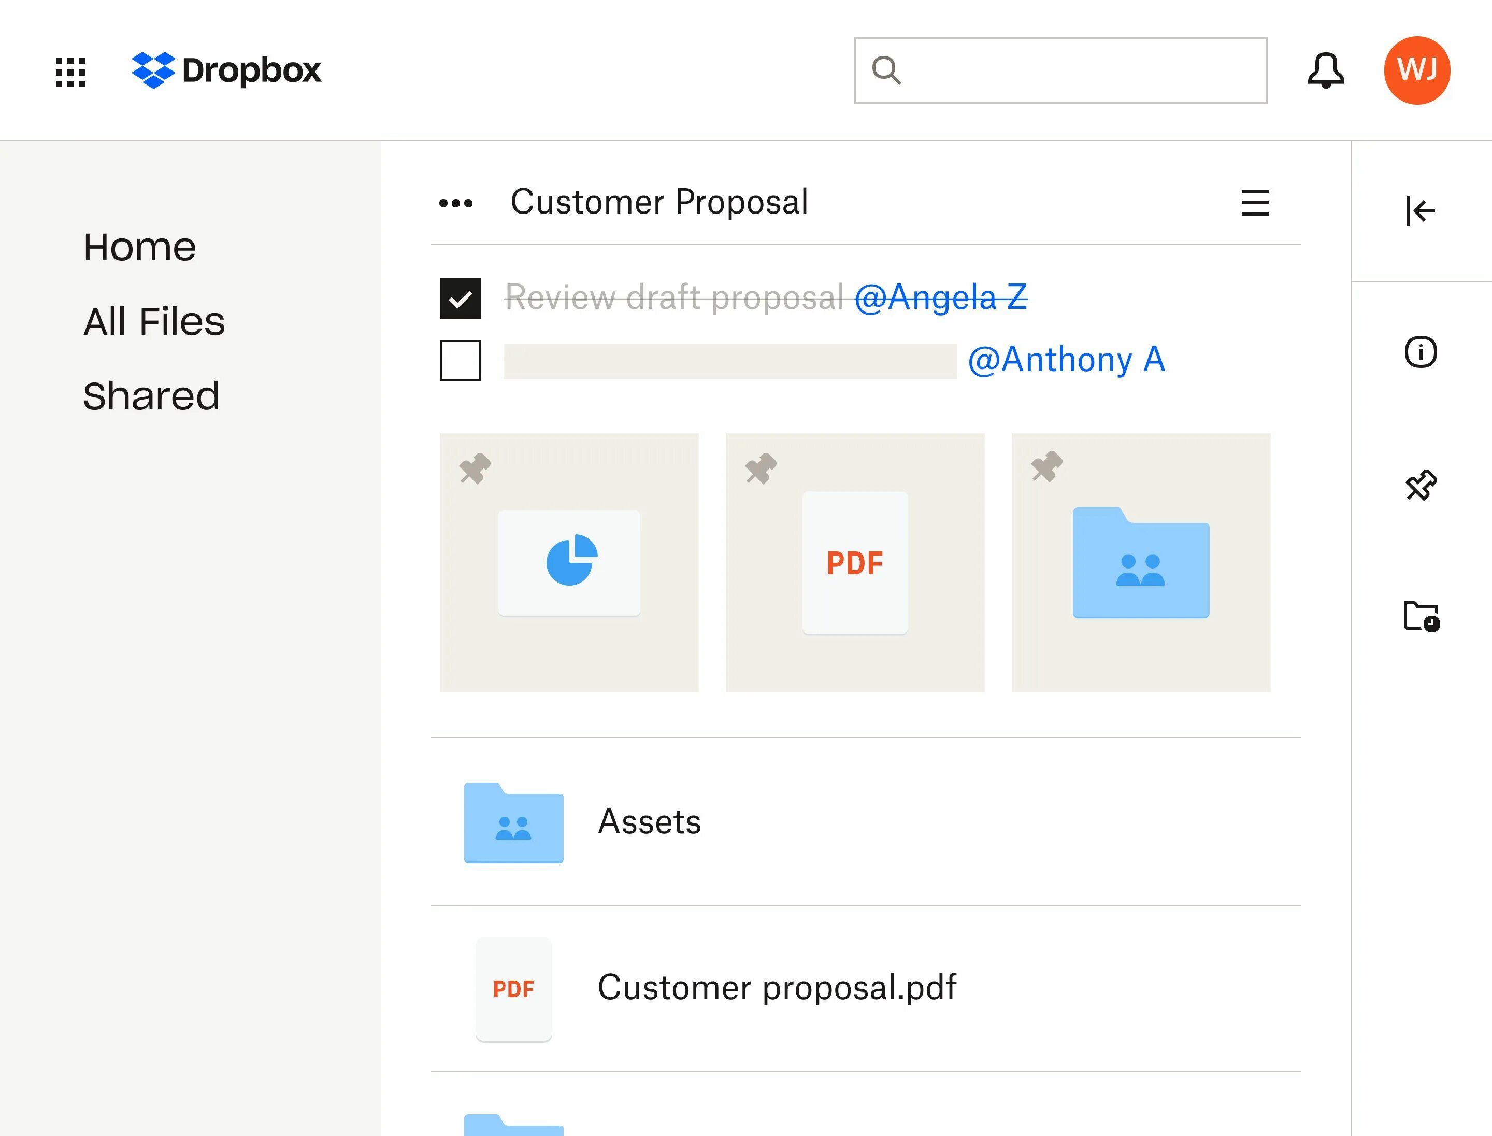1492x1136 pixels.
Task: Open the three-dot breadcrumb menu
Action: coord(456,203)
